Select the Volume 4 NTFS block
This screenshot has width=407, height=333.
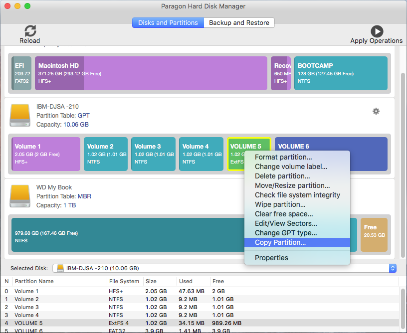click(201, 154)
